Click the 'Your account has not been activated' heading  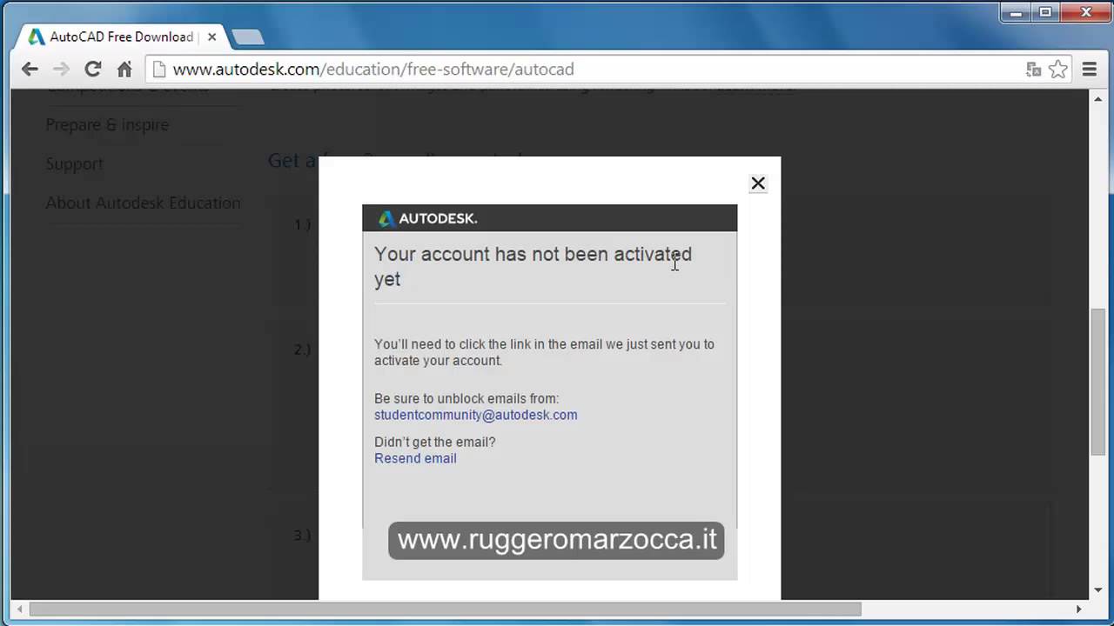(533, 266)
